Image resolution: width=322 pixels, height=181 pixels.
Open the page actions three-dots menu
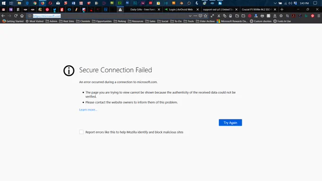[195, 16]
